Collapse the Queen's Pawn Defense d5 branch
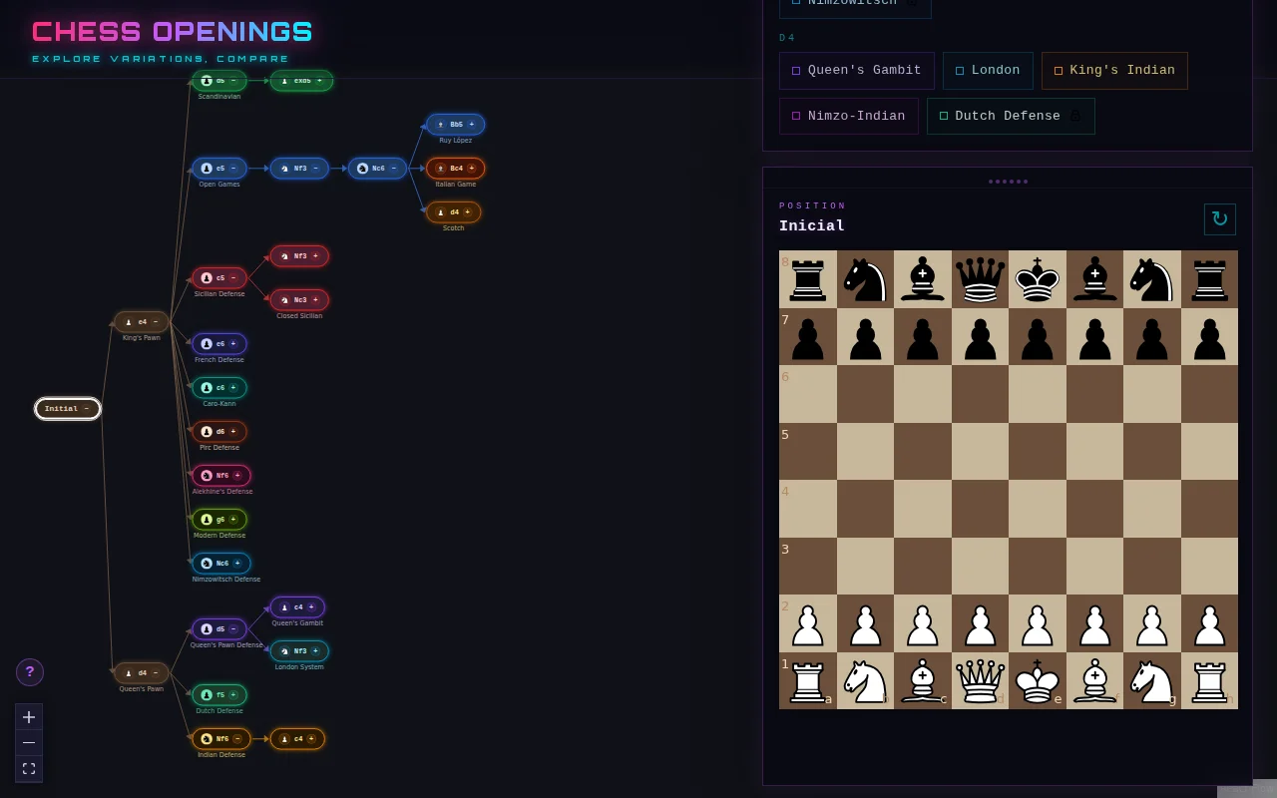 pyautogui.click(x=233, y=629)
